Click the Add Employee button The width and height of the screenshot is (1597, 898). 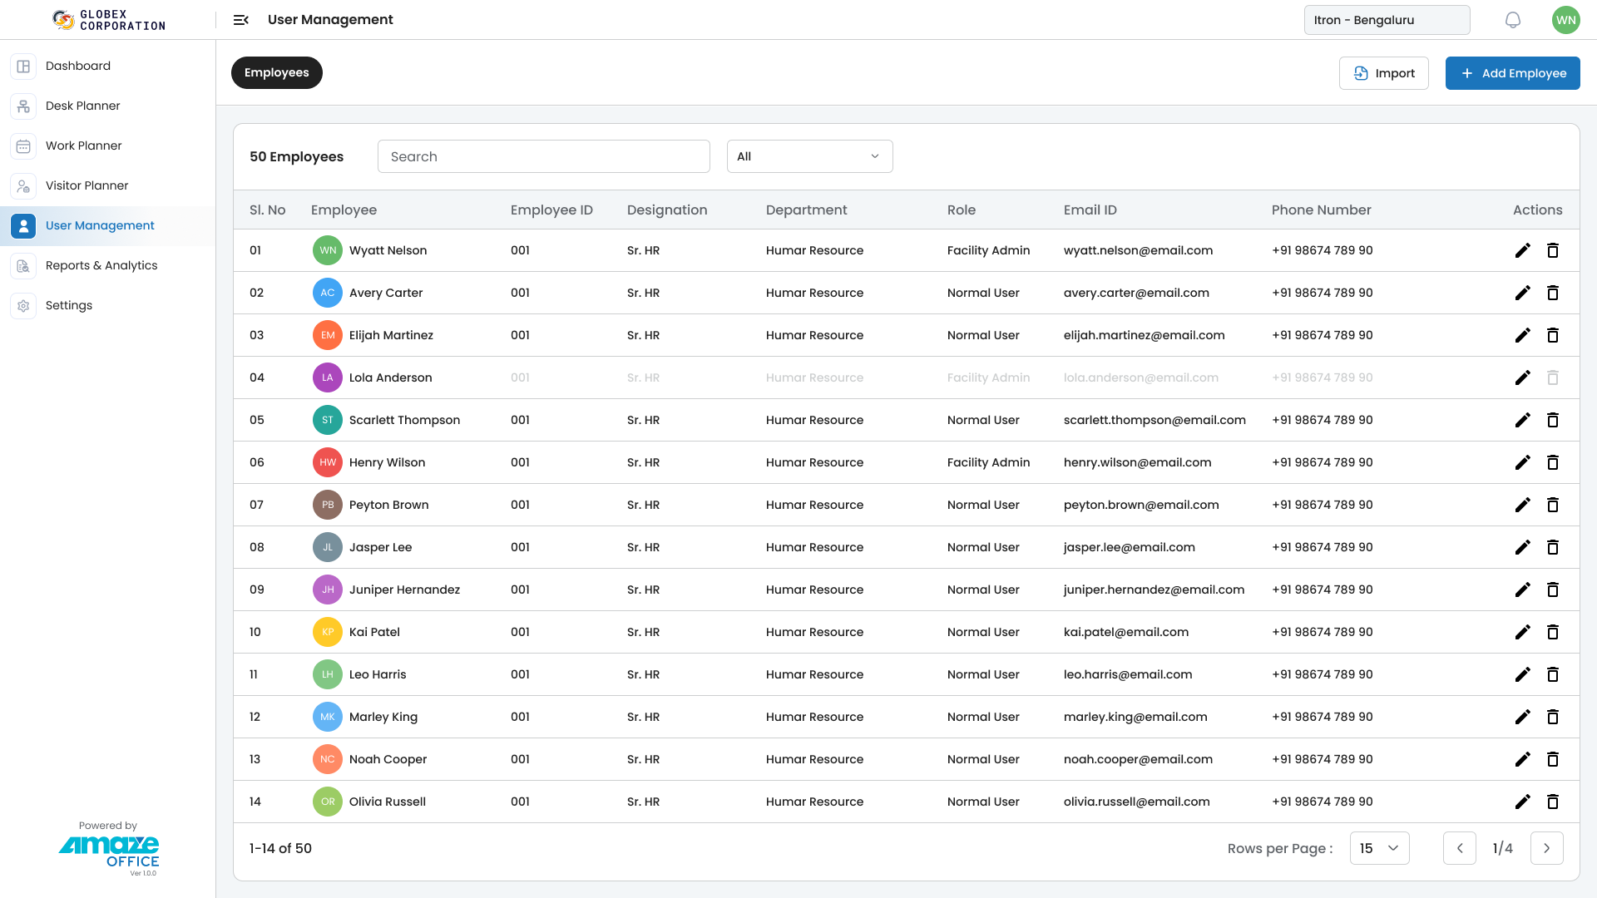(x=1512, y=73)
